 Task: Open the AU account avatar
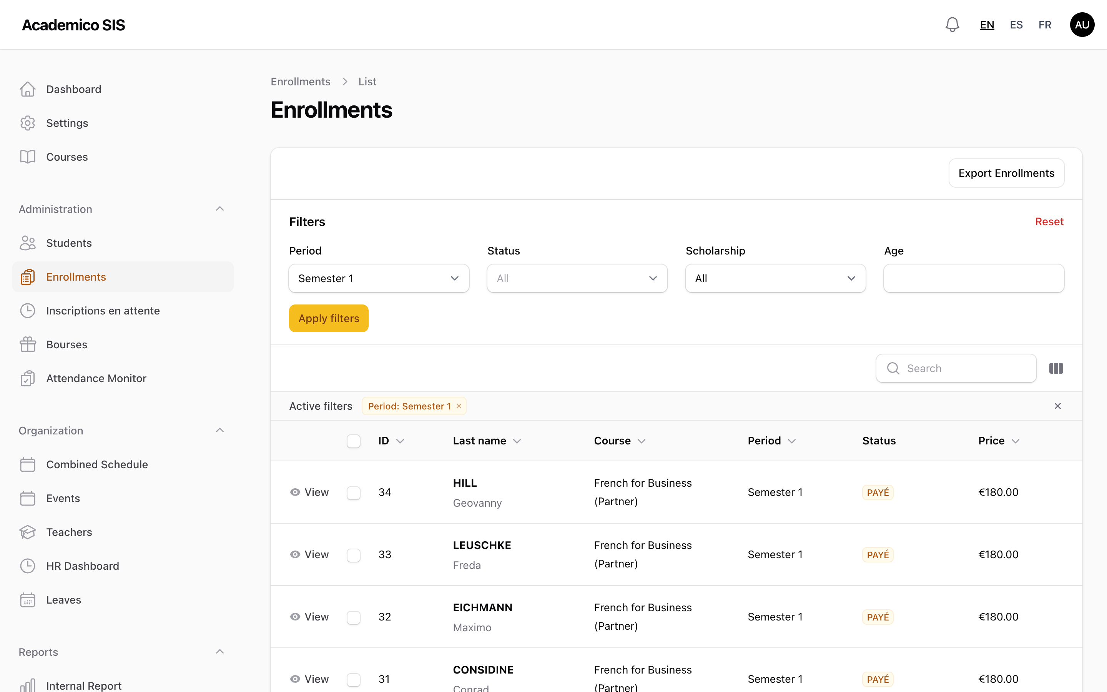point(1082,24)
